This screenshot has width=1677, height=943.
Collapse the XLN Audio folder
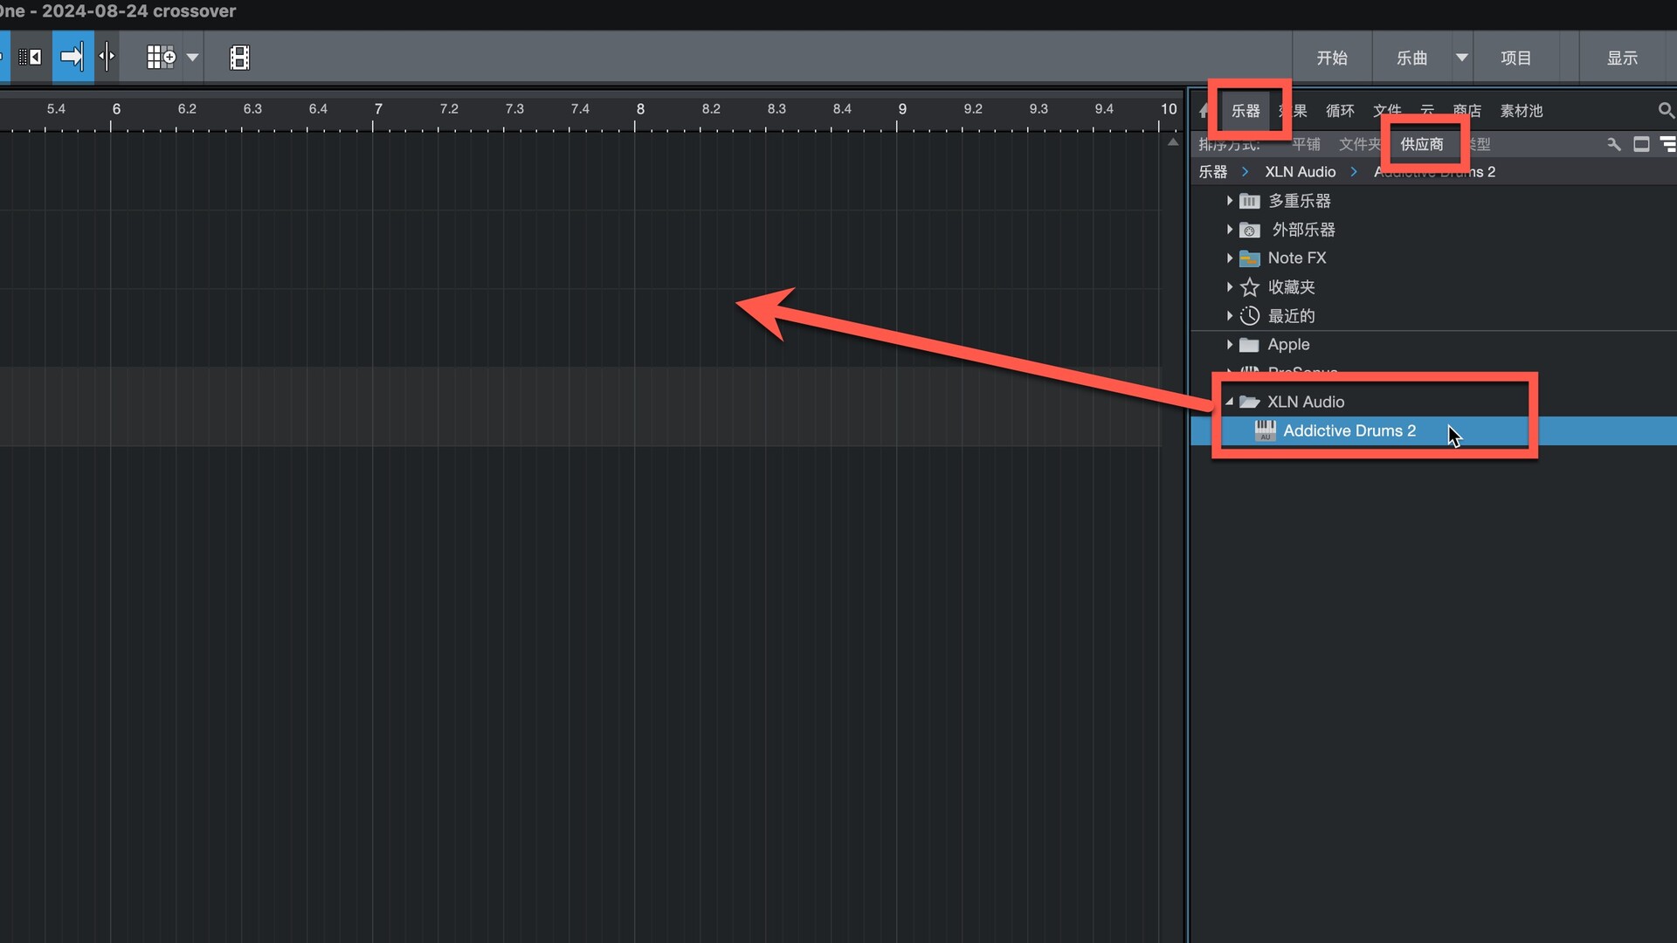pyautogui.click(x=1230, y=402)
